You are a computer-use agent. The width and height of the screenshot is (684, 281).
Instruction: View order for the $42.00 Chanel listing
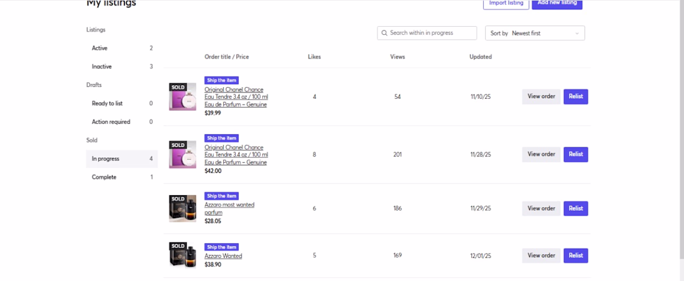point(541,154)
